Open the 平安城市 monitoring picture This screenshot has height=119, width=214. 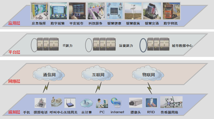(77, 11)
